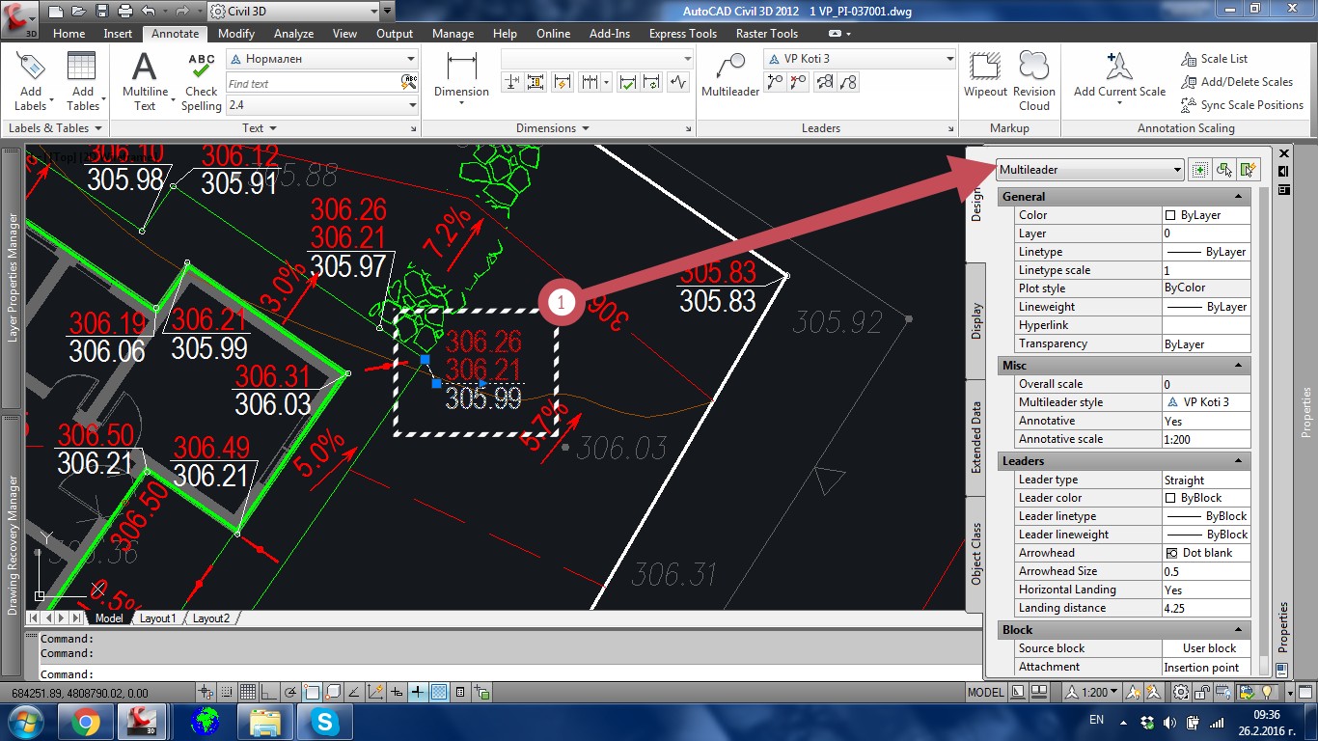Open the VP Koti 3 multileader style dropdown

tap(859, 59)
